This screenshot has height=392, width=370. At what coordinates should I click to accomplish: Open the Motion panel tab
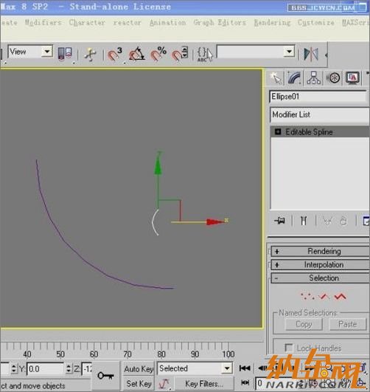[334, 78]
